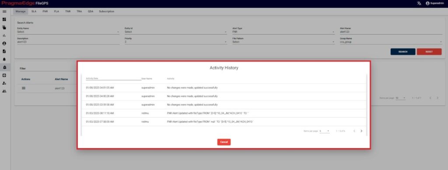Go to the previous page in Activity History
The height and width of the screenshot is (170, 448).
[x=354, y=131]
